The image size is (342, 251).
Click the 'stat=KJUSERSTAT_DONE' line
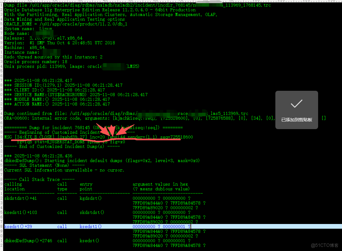[71, 142]
